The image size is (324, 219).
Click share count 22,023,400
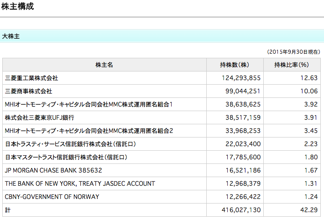[243, 144]
